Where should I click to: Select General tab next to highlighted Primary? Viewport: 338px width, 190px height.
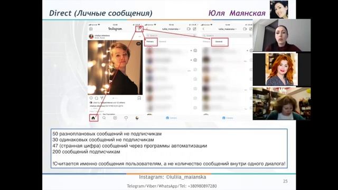pos(163,42)
